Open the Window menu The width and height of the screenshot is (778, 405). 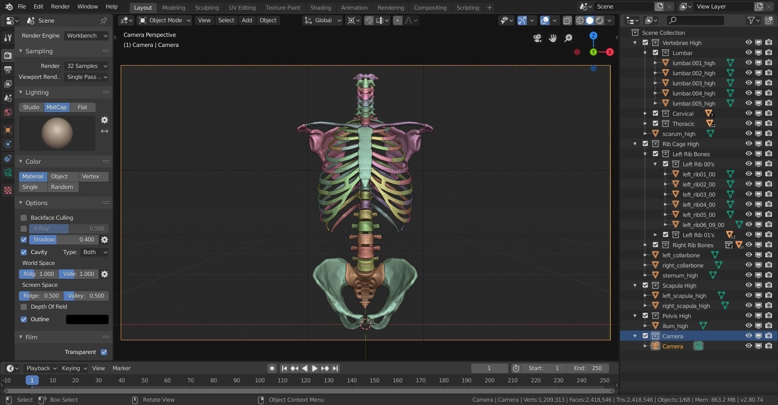point(88,6)
